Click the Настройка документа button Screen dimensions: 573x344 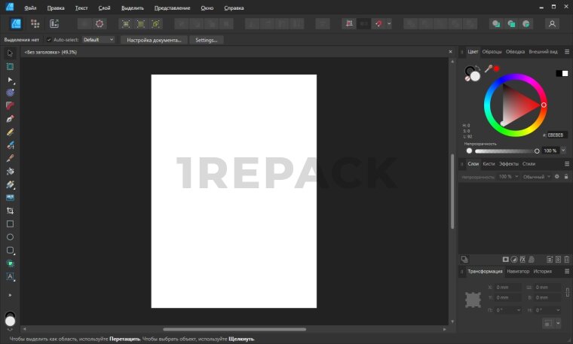pos(153,39)
